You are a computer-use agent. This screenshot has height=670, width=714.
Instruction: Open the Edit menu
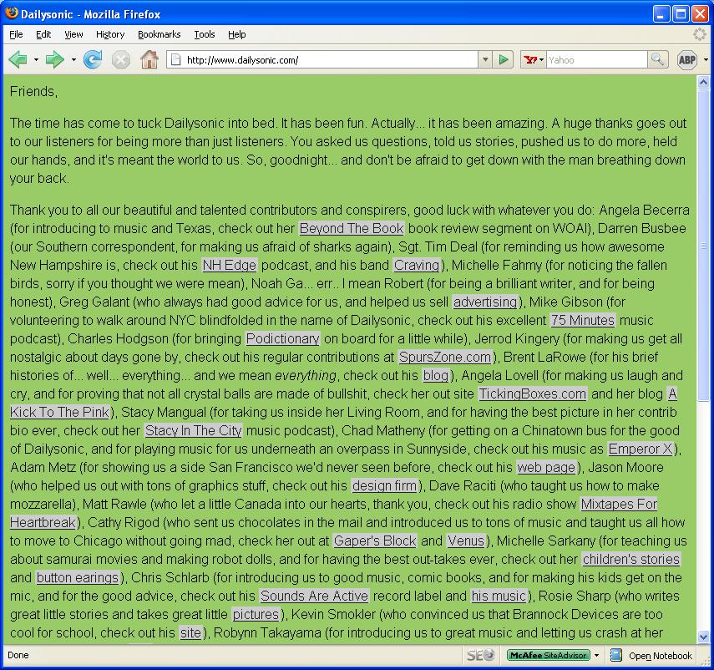(43, 34)
